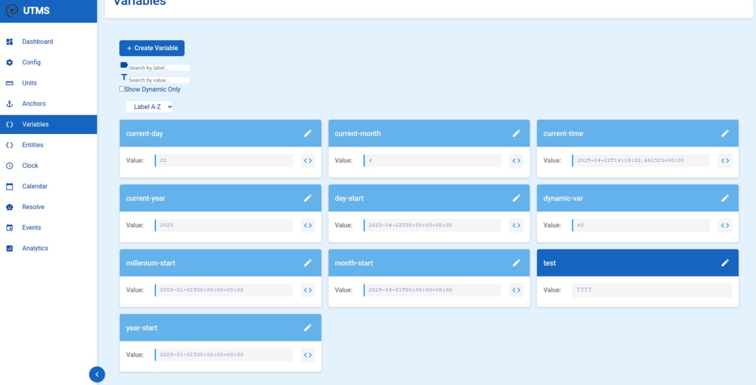Open Anchors from the sidebar
This screenshot has width=756, height=385.
pos(34,104)
